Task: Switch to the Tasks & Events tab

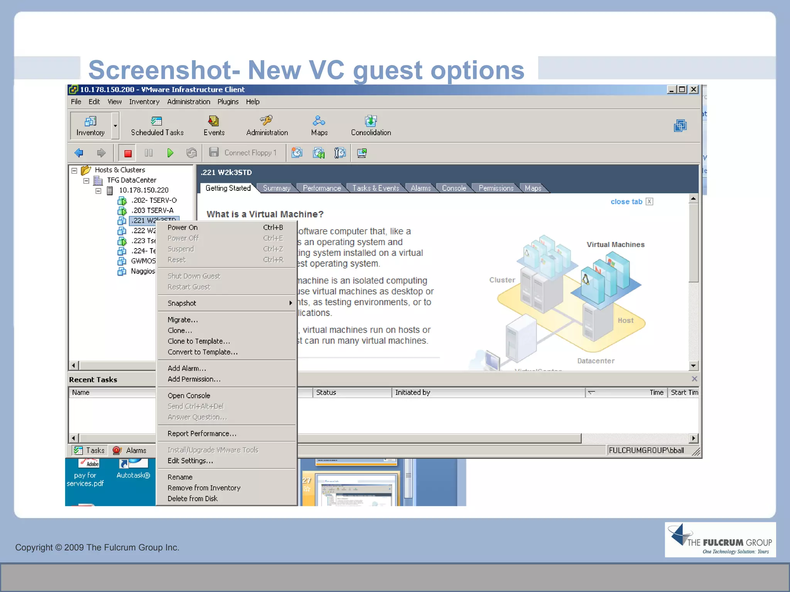Action: point(376,188)
